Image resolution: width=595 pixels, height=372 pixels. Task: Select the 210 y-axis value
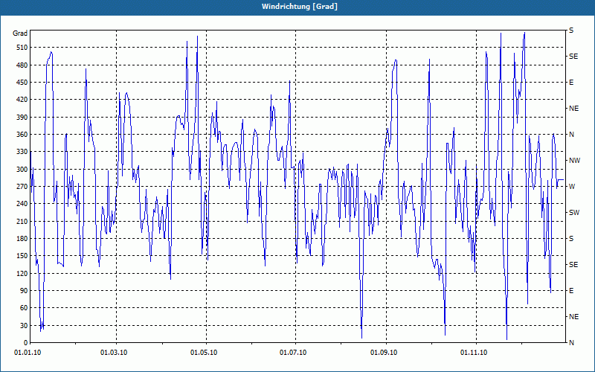coord(22,221)
